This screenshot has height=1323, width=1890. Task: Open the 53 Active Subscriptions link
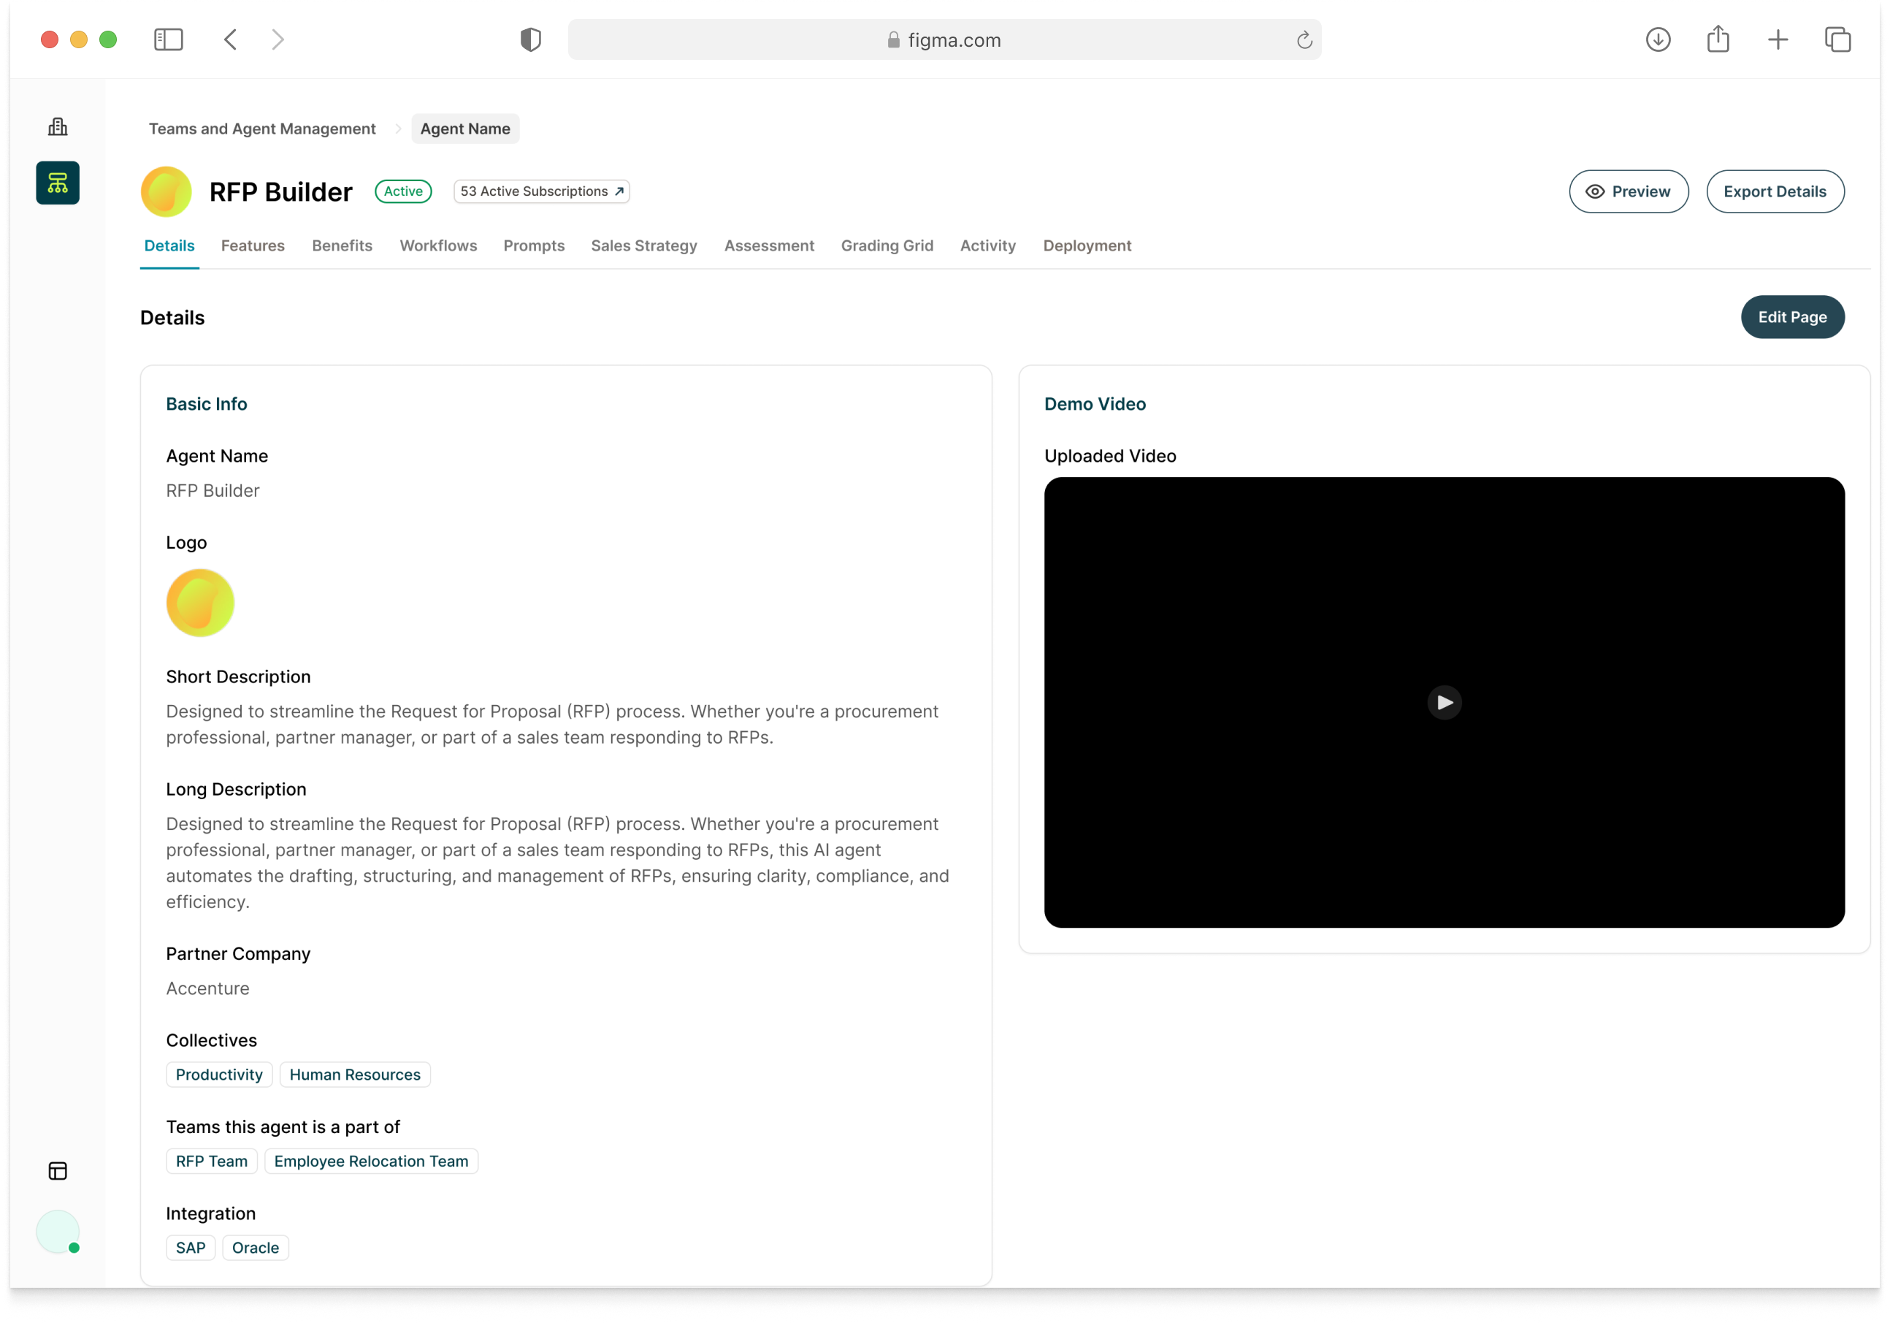(541, 191)
